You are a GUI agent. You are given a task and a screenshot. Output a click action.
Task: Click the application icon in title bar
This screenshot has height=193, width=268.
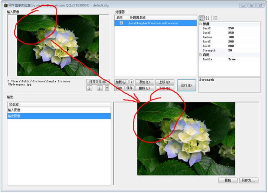[x=5, y=5]
